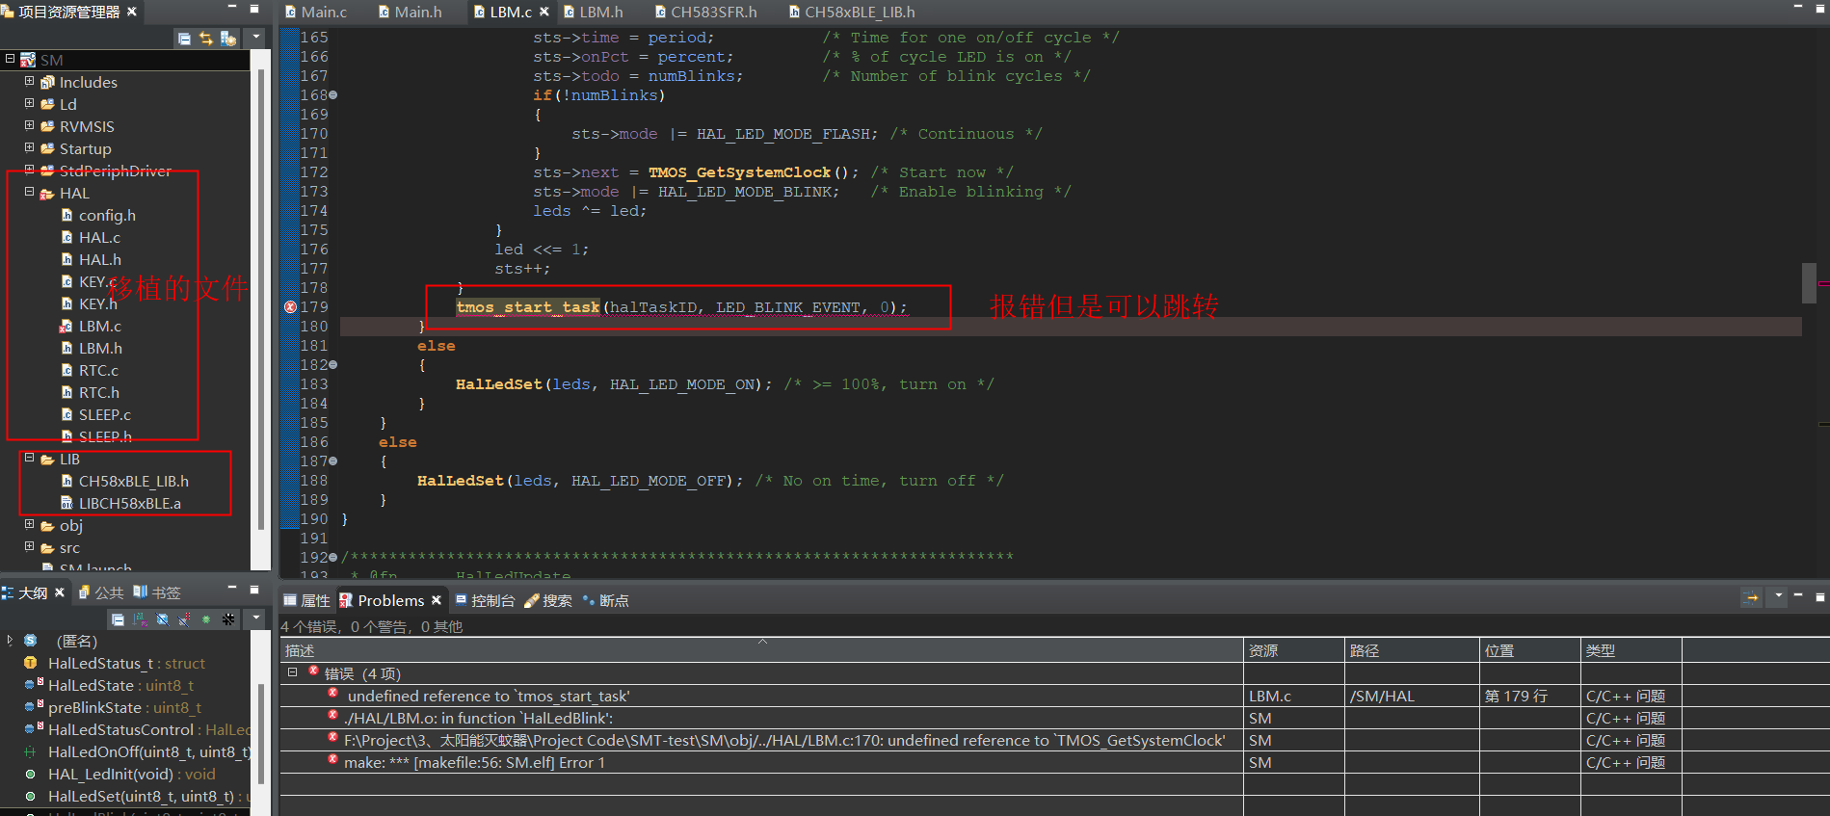Toggle alphabetical sort in outline view

tap(140, 619)
